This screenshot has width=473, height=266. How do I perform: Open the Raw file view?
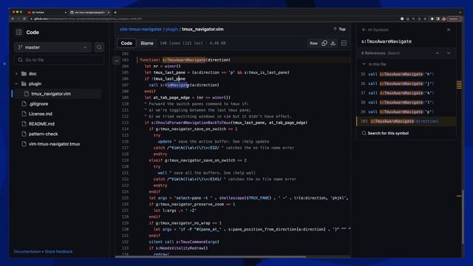tap(313, 43)
